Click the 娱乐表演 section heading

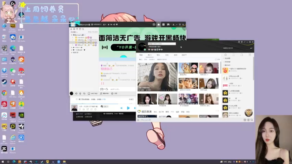(x=146, y=112)
